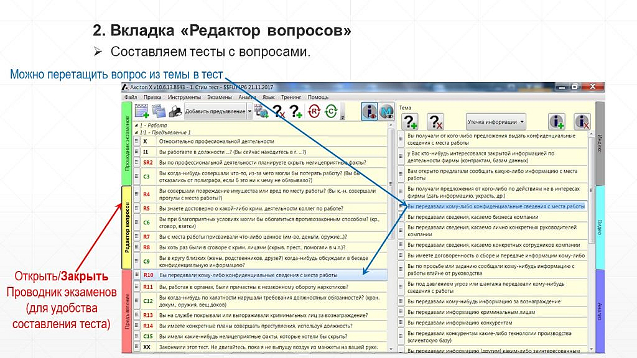Click the add new exam chart icon
This screenshot has height=358, width=637.
[142, 111]
